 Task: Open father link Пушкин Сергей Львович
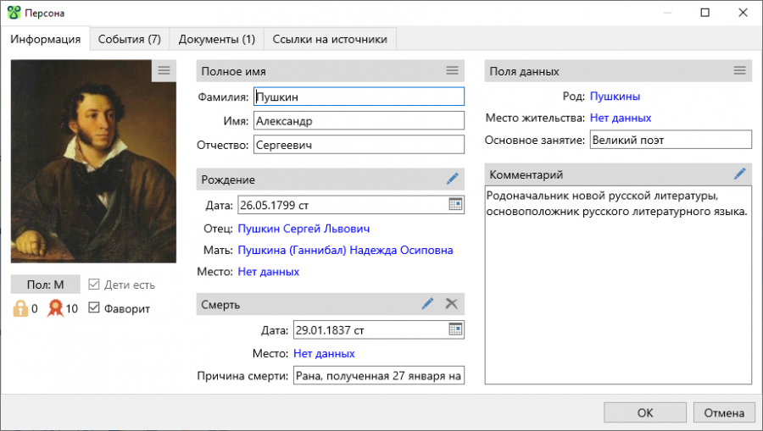(x=304, y=229)
